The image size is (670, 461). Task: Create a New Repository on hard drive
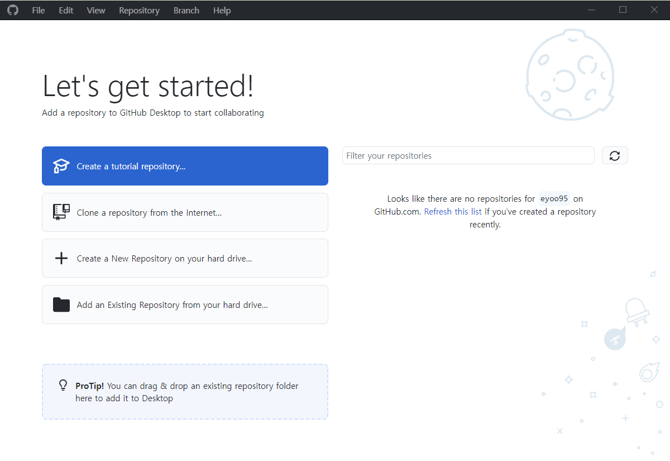[x=185, y=258]
